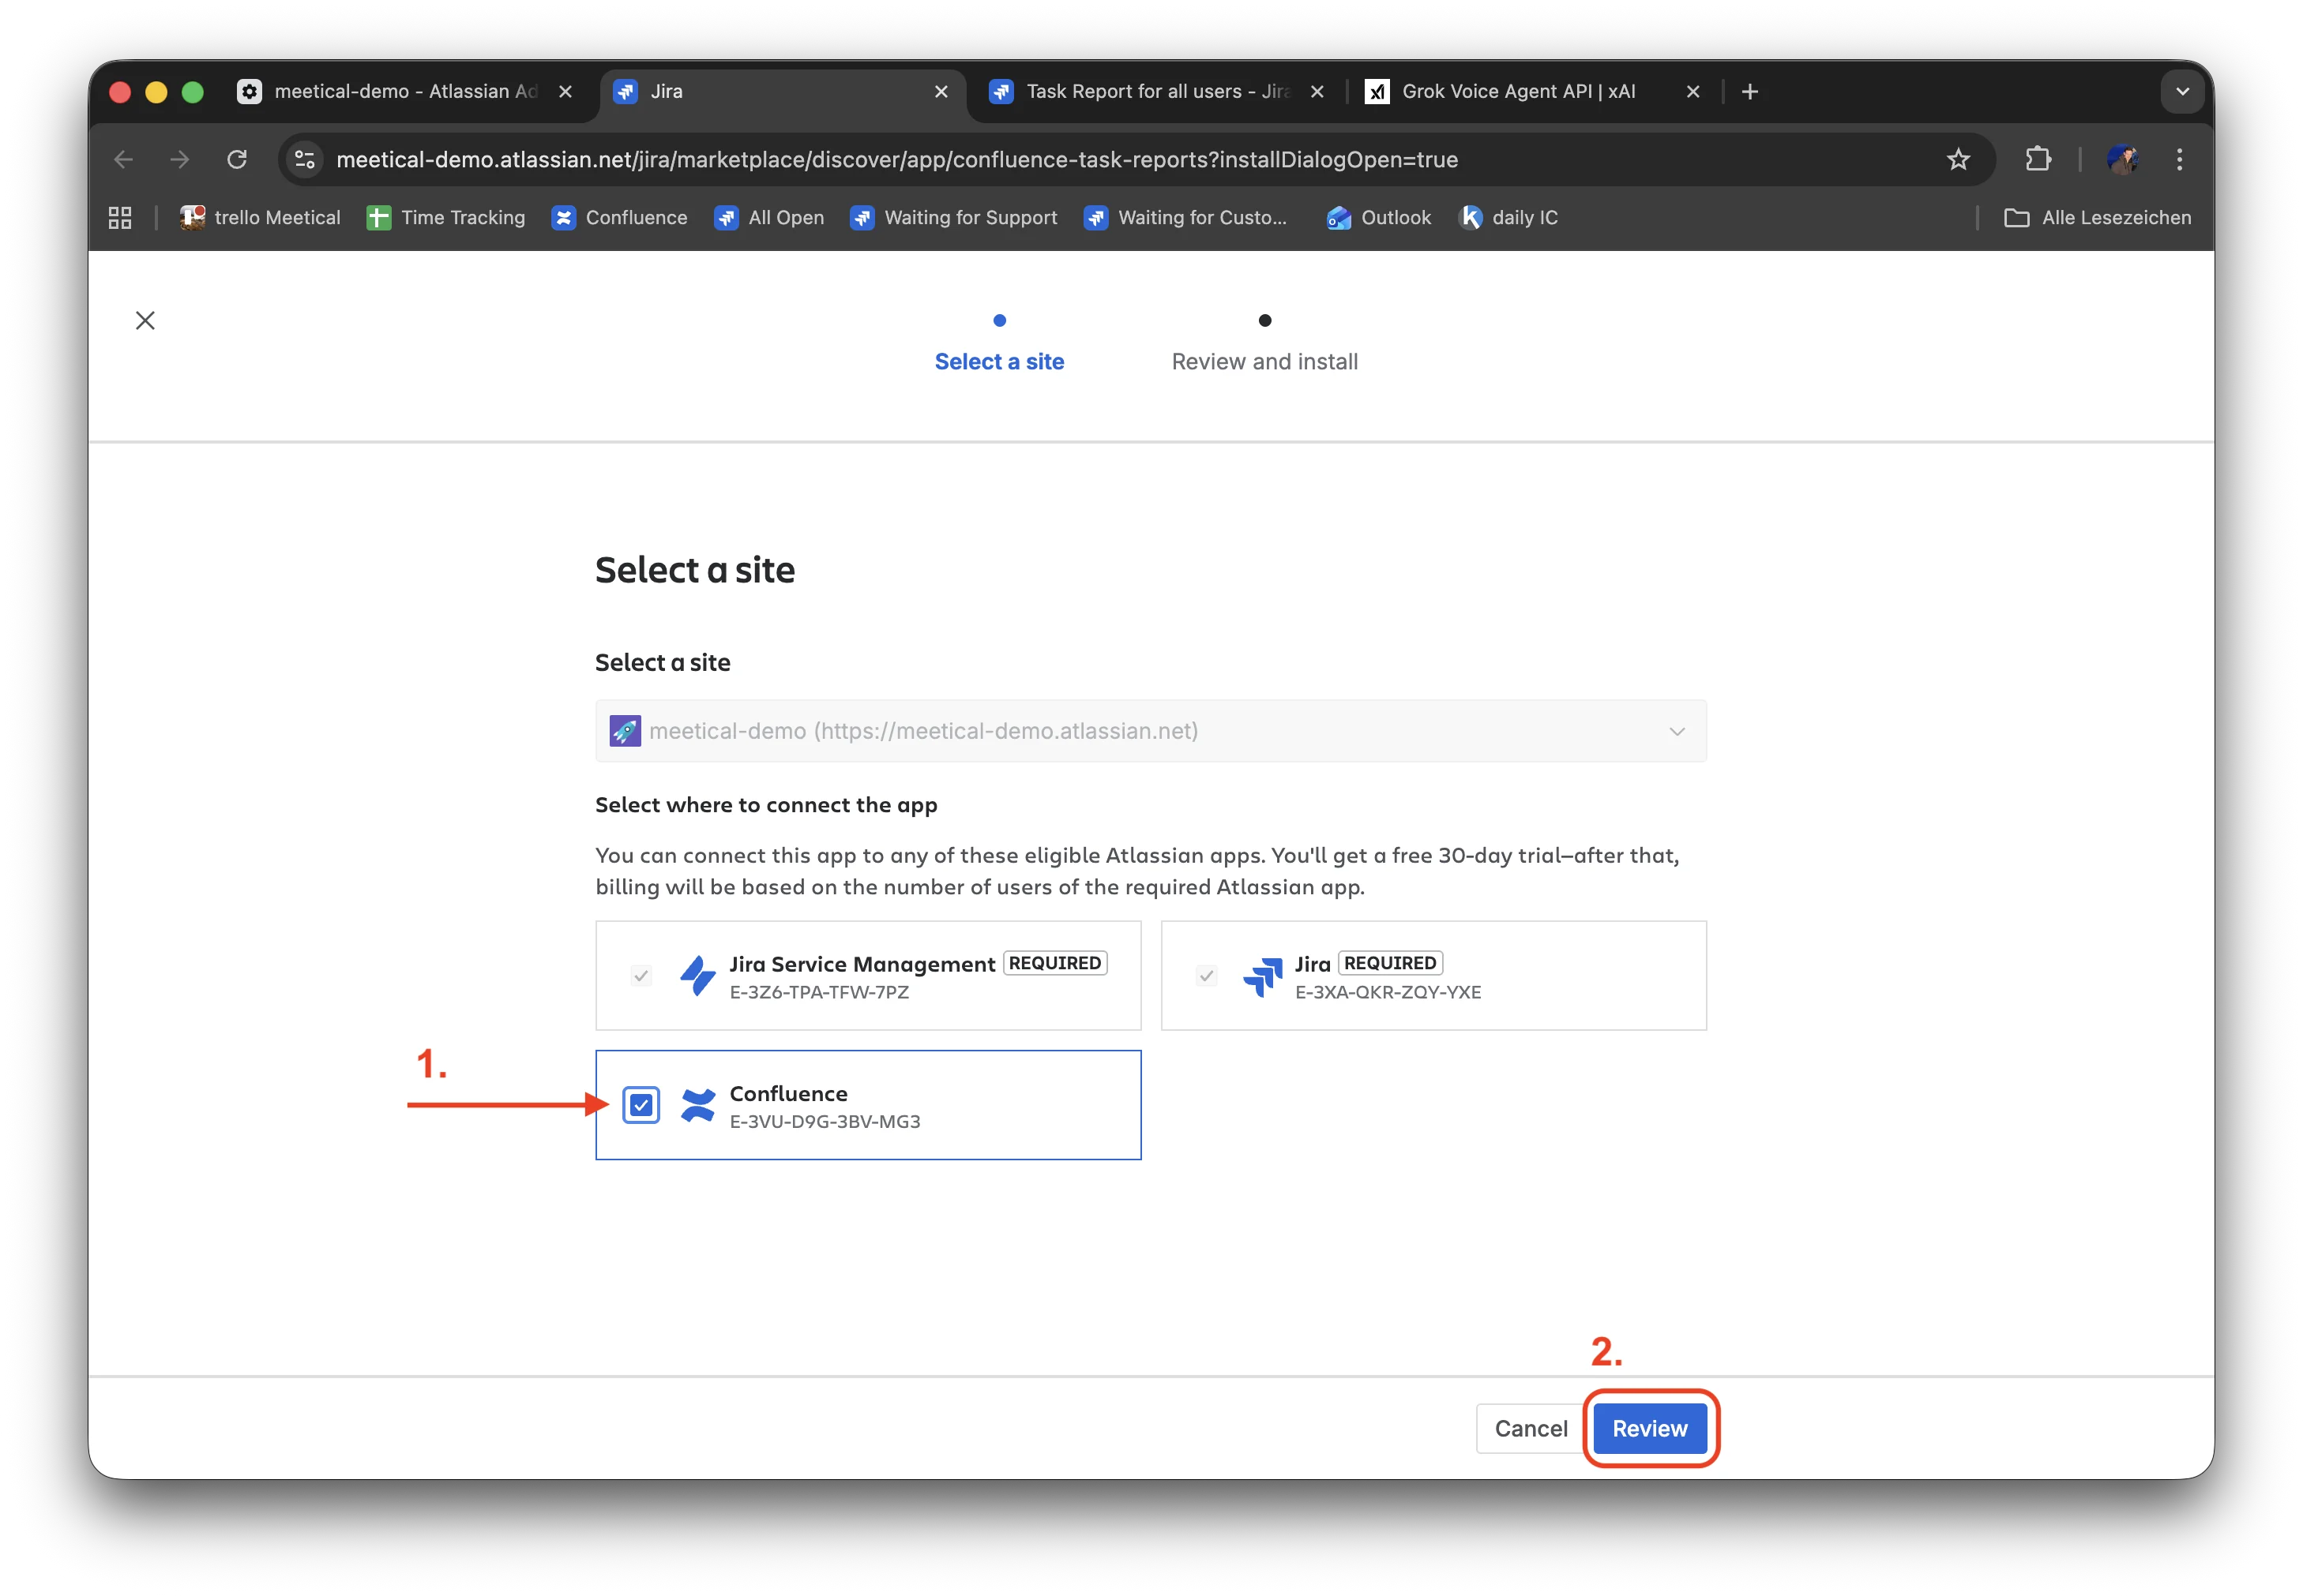2303x1596 pixels.
Task: Open the Alle Lesezeichen bookmarks folder
Action: coord(2097,218)
